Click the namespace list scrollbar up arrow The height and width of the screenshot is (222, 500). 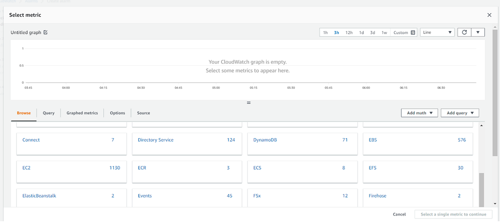tap(481, 126)
